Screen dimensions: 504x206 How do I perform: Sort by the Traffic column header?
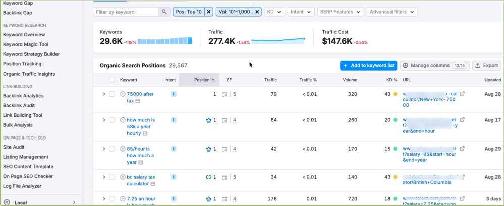coord(270,80)
